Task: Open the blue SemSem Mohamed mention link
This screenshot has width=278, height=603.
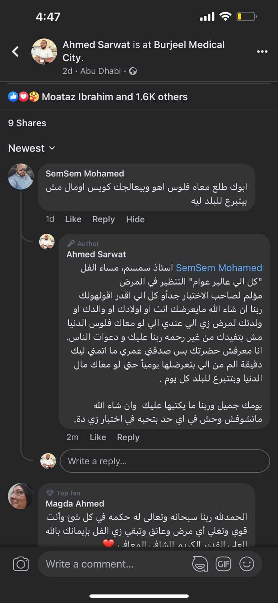Action: (219, 268)
